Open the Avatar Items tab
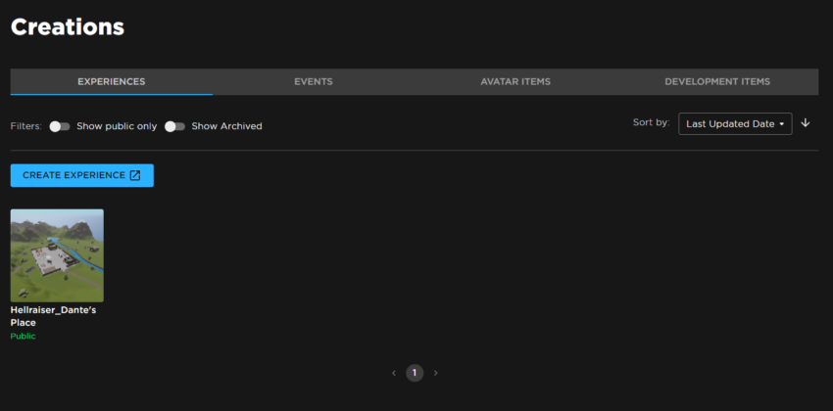 click(515, 81)
